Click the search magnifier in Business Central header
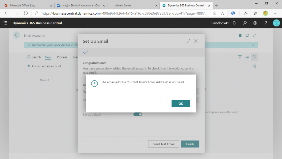Screen dimensions: 282x159 tap(245, 23)
